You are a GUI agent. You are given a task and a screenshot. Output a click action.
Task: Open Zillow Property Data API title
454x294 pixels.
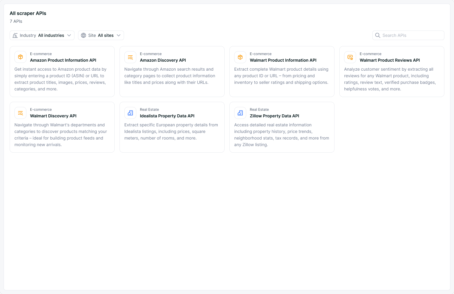pos(274,116)
